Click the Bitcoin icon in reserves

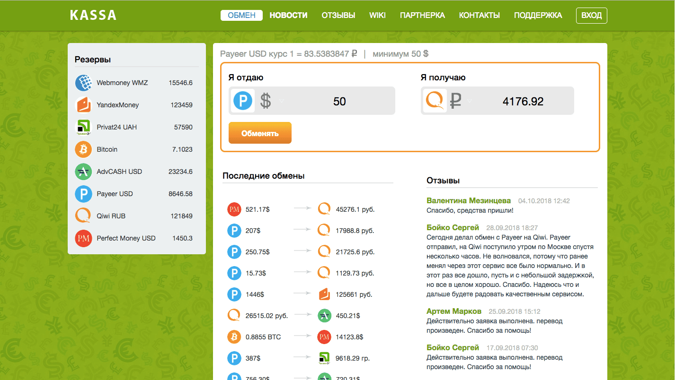point(83,149)
